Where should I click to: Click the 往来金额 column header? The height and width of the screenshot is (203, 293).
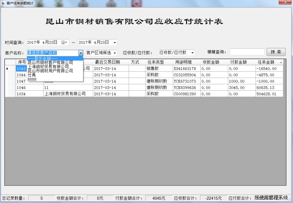pyautogui.click(x=266, y=62)
